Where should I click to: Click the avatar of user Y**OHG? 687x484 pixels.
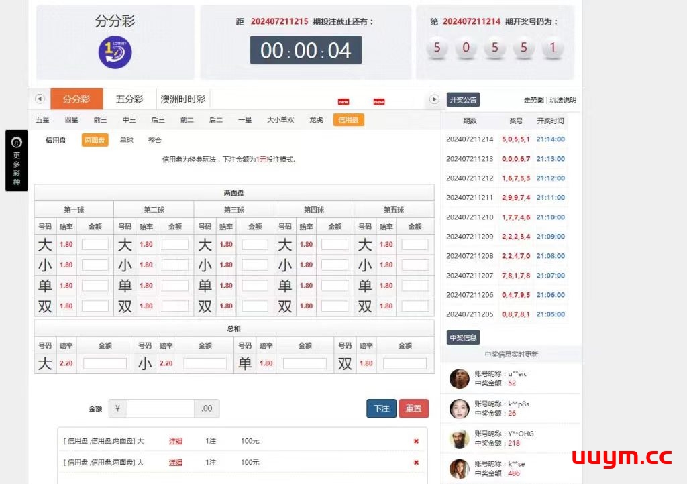[459, 439]
